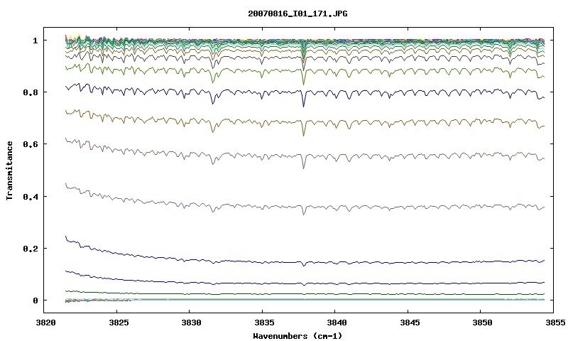
Task: Click the x-axis tick label 3835
Action: [x=263, y=323]
